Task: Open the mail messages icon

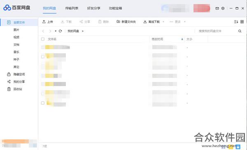Action: pos(217,8)
